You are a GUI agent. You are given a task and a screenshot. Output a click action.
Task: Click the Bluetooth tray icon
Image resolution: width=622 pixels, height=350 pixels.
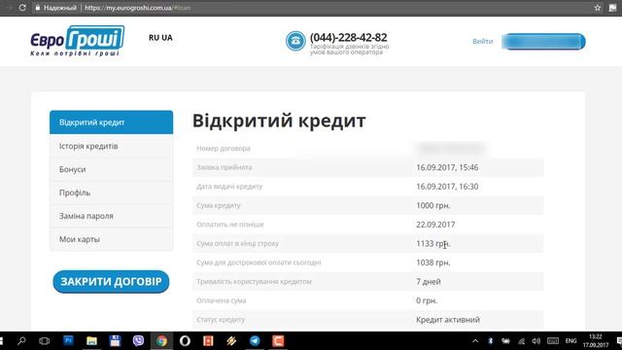[490, 341]
